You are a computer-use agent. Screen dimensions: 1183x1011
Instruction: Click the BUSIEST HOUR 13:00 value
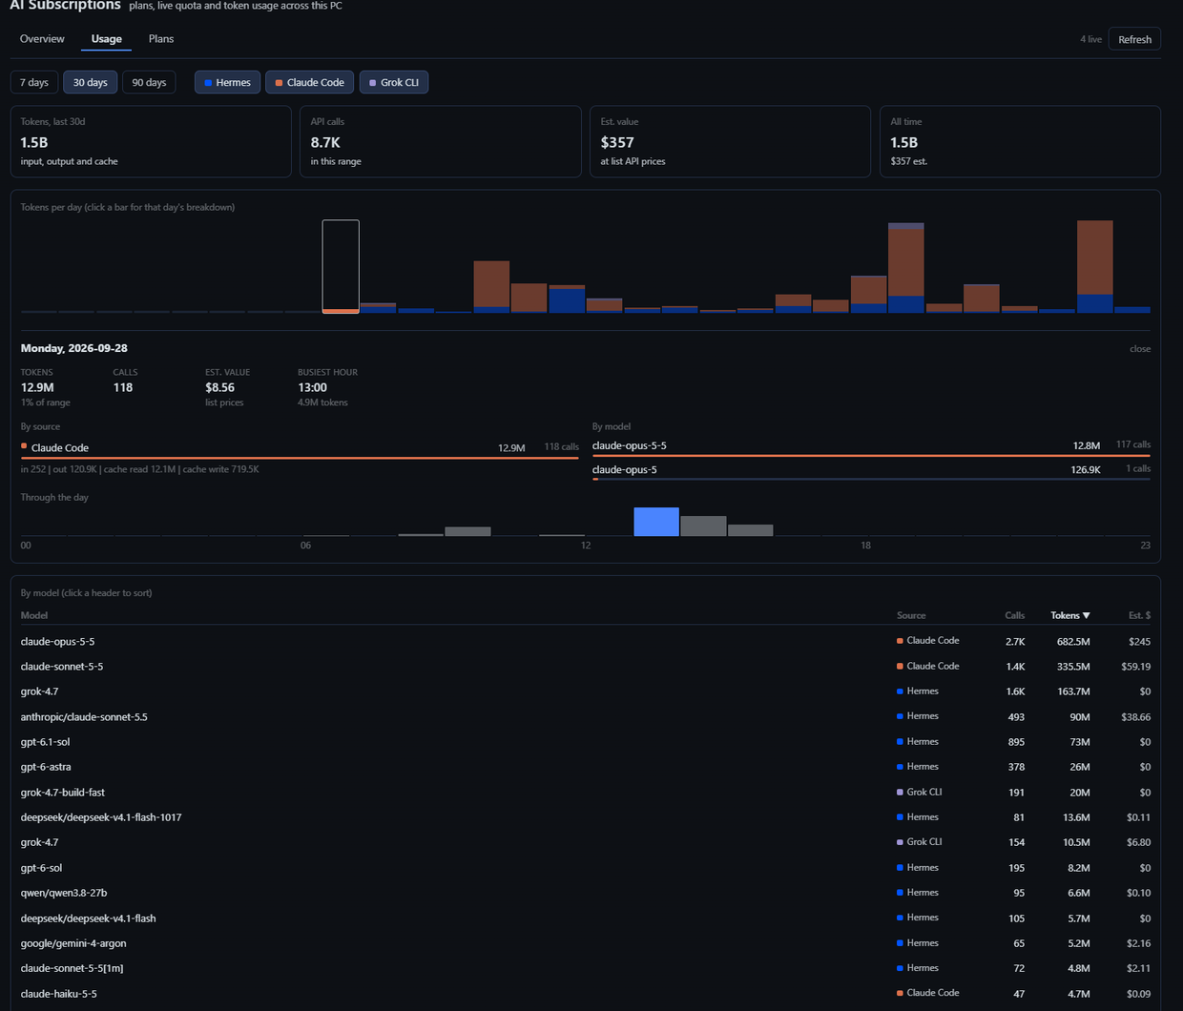[x=313, y=388]
